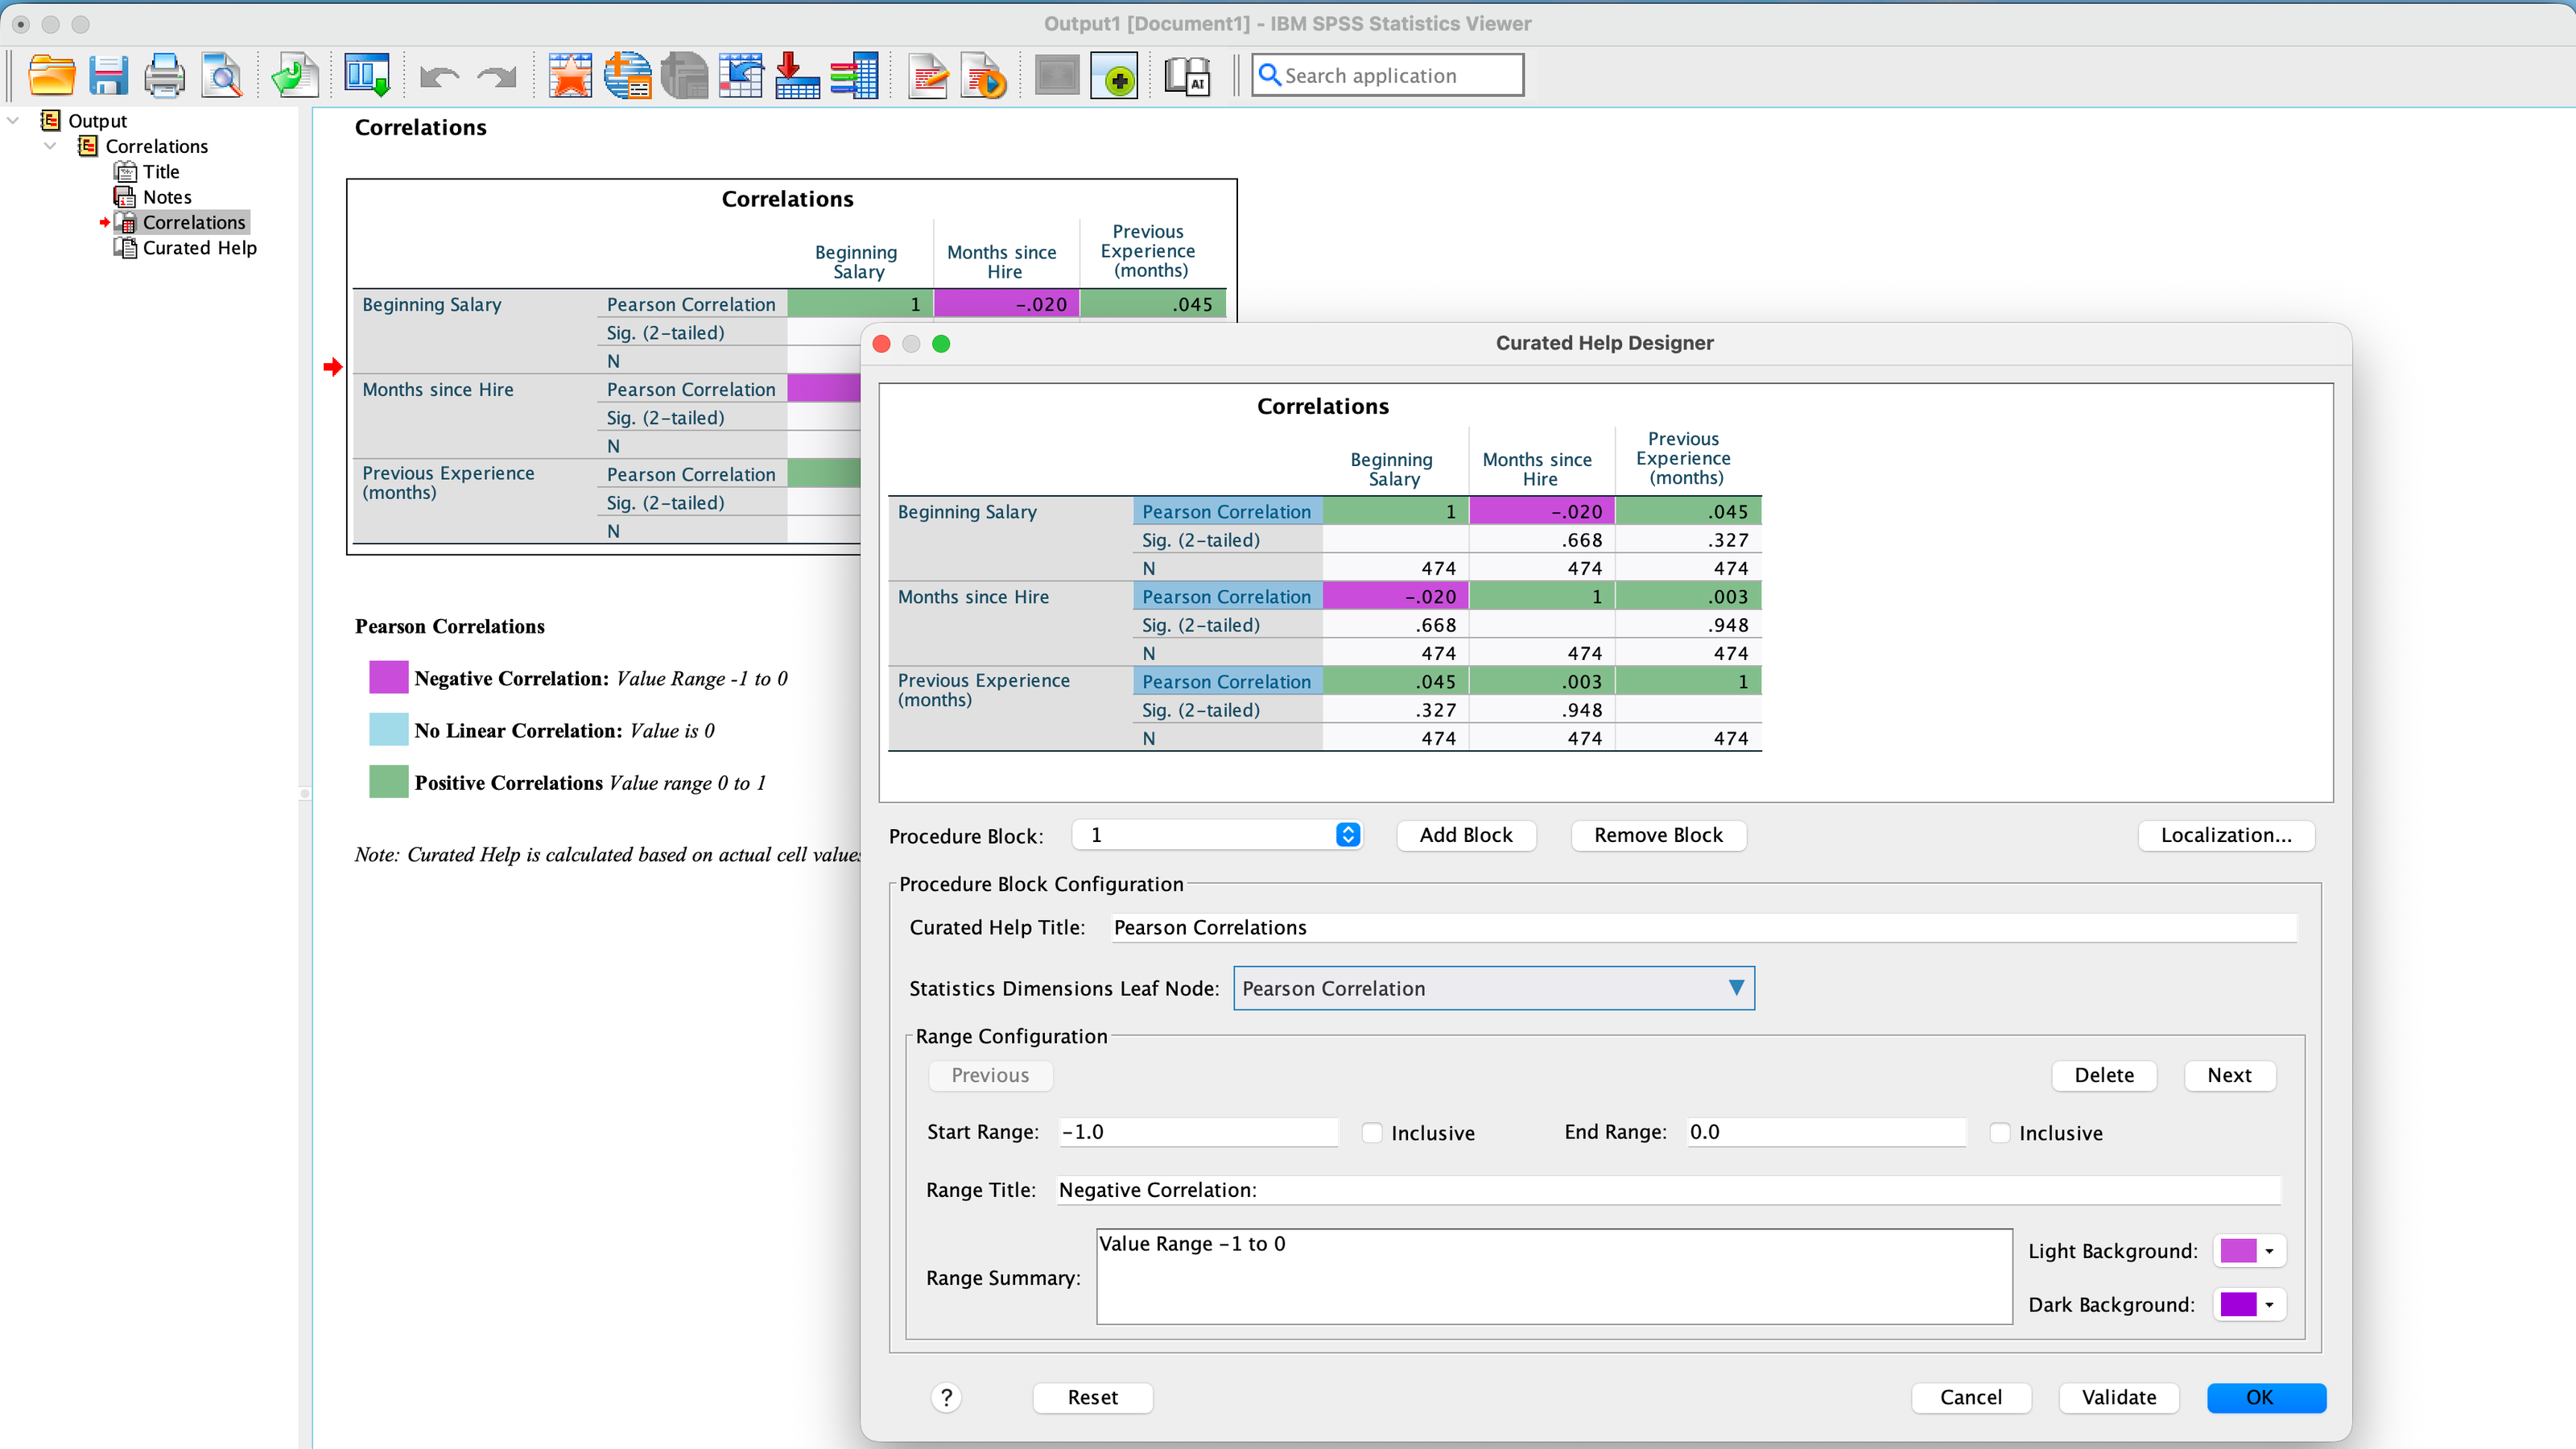Image resolution: width=2576 pixels, height=1449 pixels.
Task: Open the Dark Background color dropdown arrow
Action: coord(2270,1305)
